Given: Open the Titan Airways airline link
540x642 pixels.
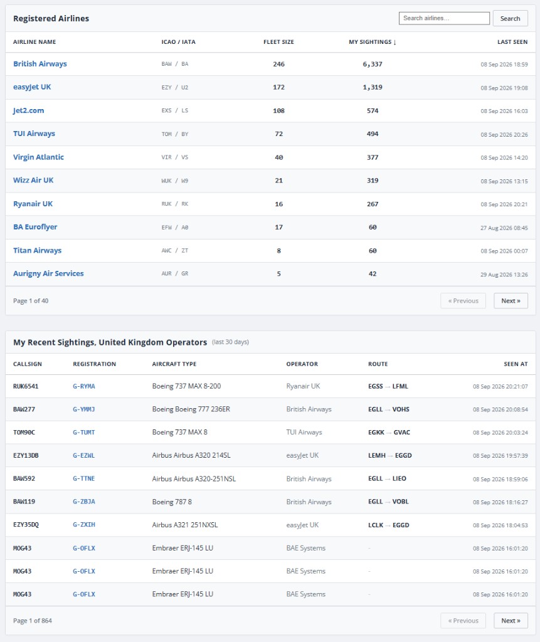Looking at the screenshot, I should (x=37, y=251).
